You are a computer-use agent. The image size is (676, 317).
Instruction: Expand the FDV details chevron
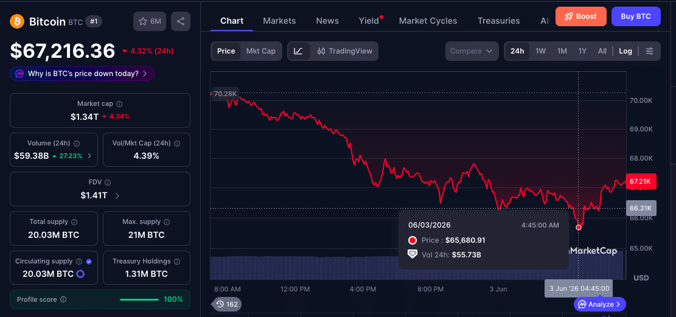tap(117, 196)
